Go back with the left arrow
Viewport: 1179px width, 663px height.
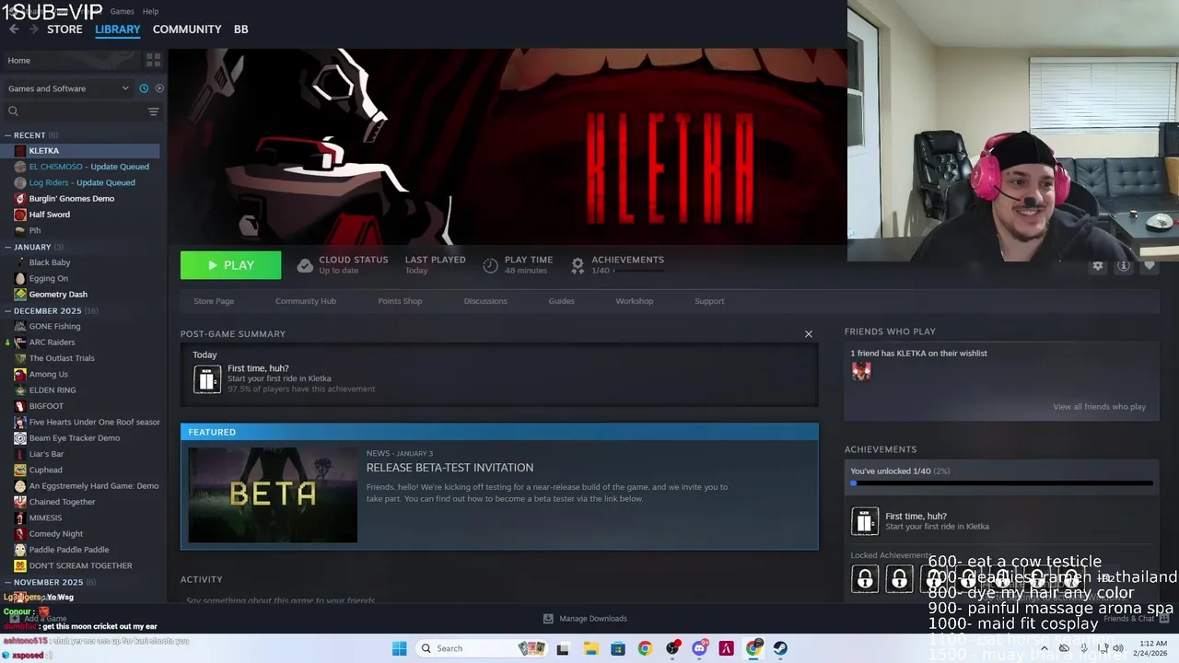click(x=14, y=29)
